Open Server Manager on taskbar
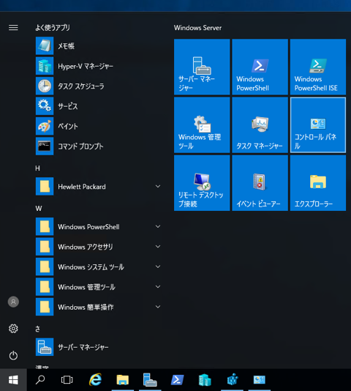351x391 pixels. pyautogui.click(x=150, y=380)
